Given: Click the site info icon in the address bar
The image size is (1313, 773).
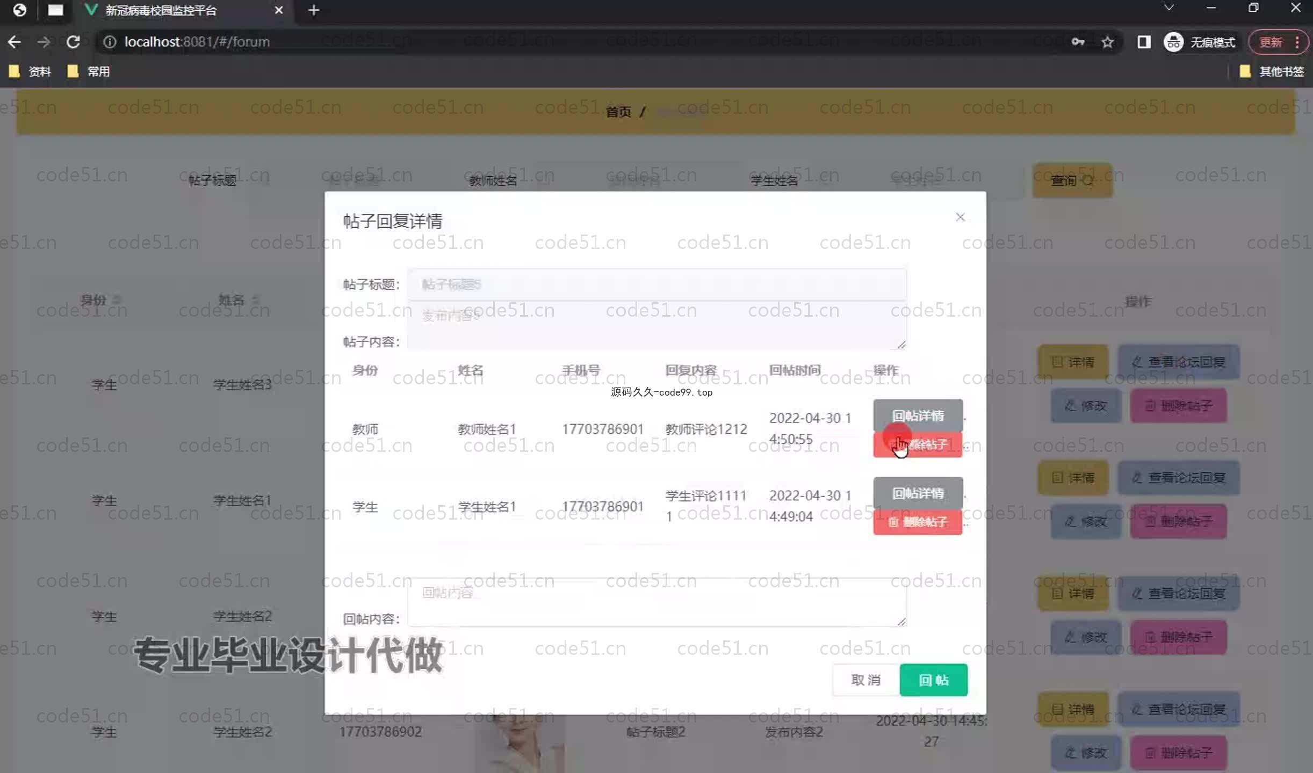Looking at the screenshot, I should 110,42.
